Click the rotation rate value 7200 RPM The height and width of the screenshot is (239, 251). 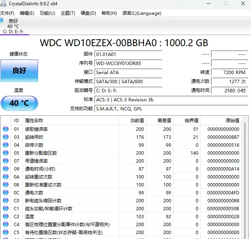coord(230,73)
